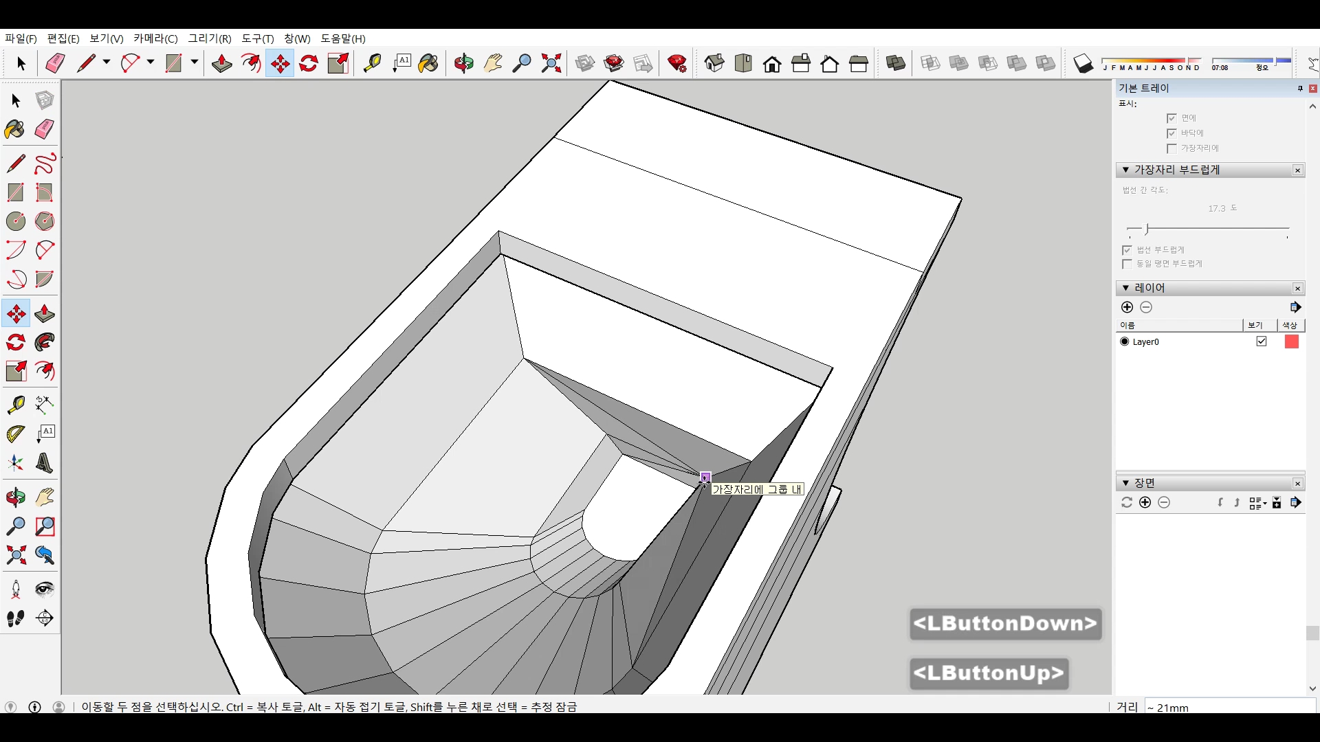Click the Eraser tool in top toolbar
Viewport: 1320px width, 742px height.
(55, 64)
